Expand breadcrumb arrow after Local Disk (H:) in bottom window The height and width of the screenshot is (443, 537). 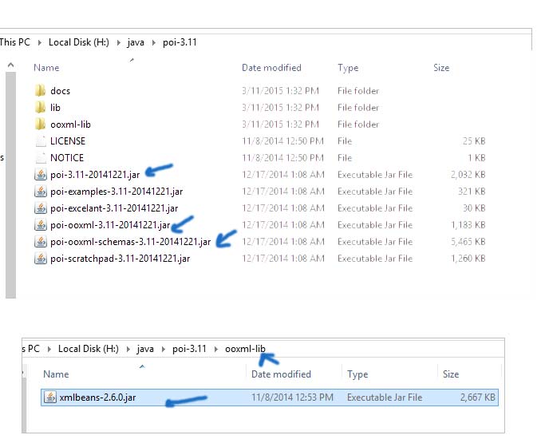128,349
